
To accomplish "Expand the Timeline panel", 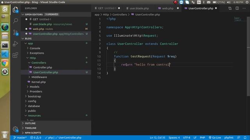I will [x=56, y=128].
